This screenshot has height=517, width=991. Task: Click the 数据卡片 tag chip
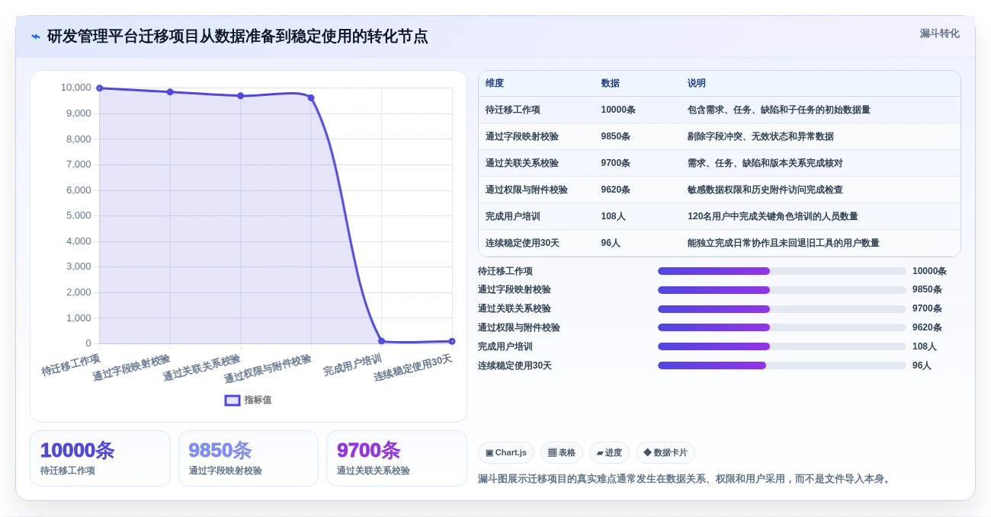[x=665, y=452]
